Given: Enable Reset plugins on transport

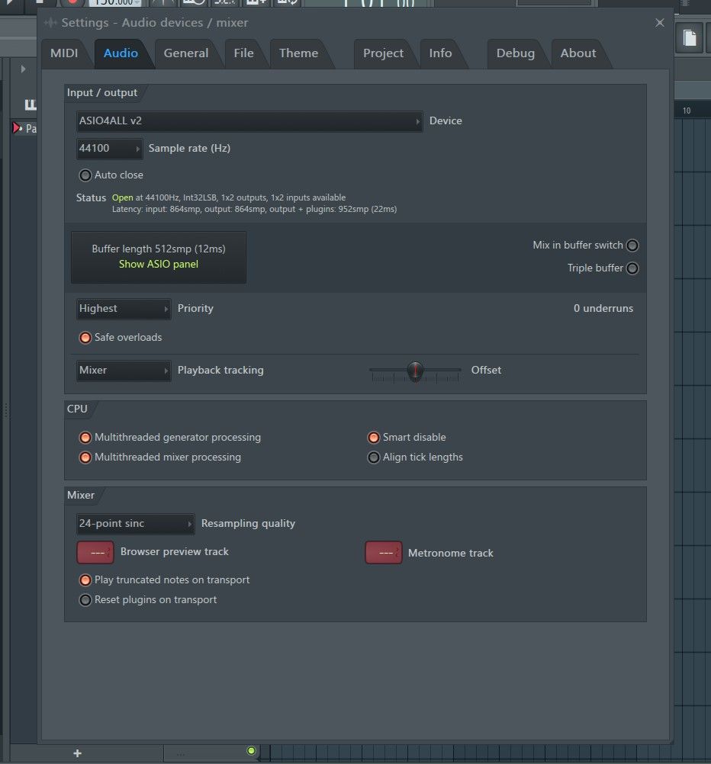Looking at the screenshot, I should coord(85,600).
